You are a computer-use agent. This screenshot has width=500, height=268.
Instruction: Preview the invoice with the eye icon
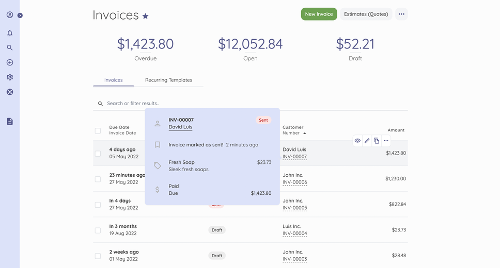tap(357, 141)
